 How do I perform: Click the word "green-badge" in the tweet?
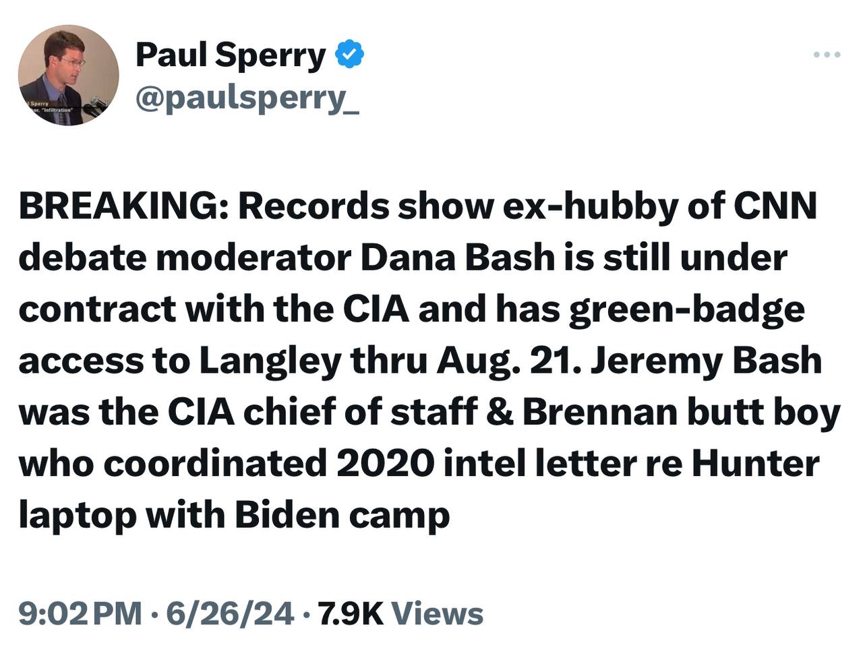(x=686, y=310)
